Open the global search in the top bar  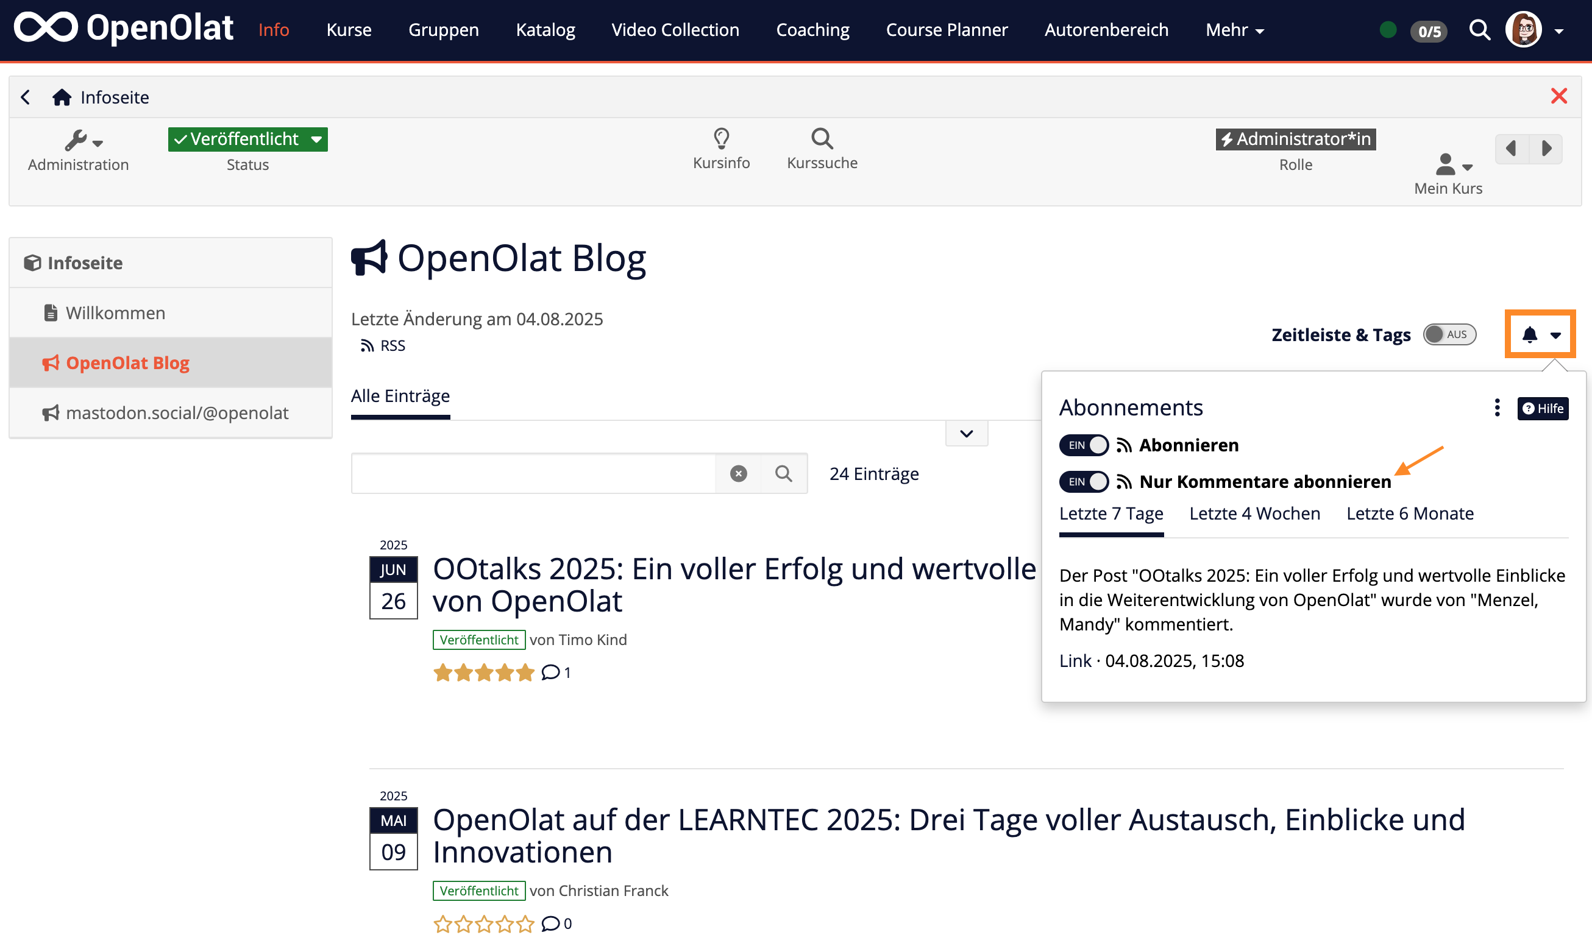click(1479, 29)
